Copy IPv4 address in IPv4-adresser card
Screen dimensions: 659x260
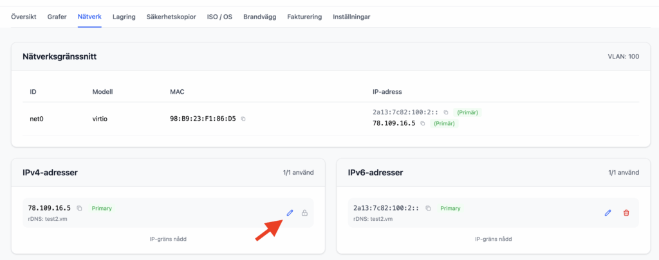click(x=80, y=208)
